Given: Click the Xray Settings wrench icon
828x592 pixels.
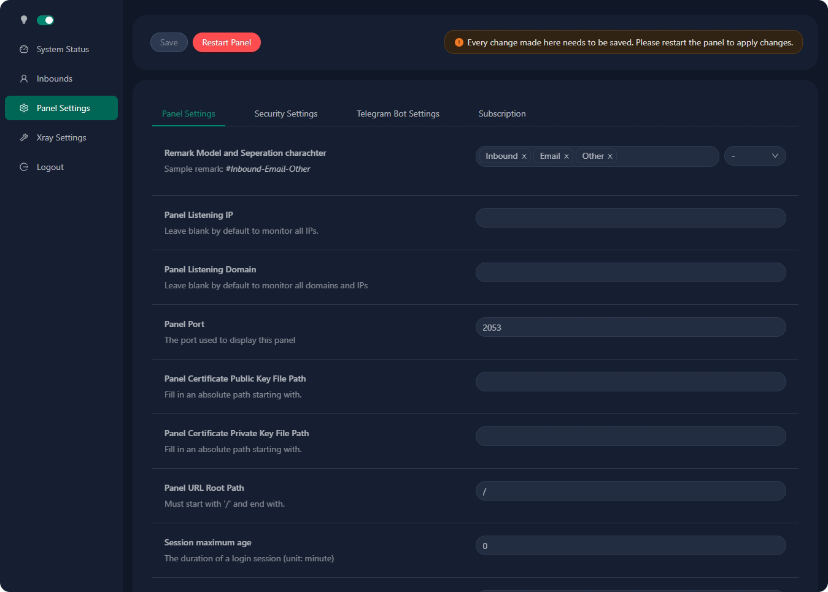Looking at the screenshot, I should pyautogui.click(x=24, y=137).
